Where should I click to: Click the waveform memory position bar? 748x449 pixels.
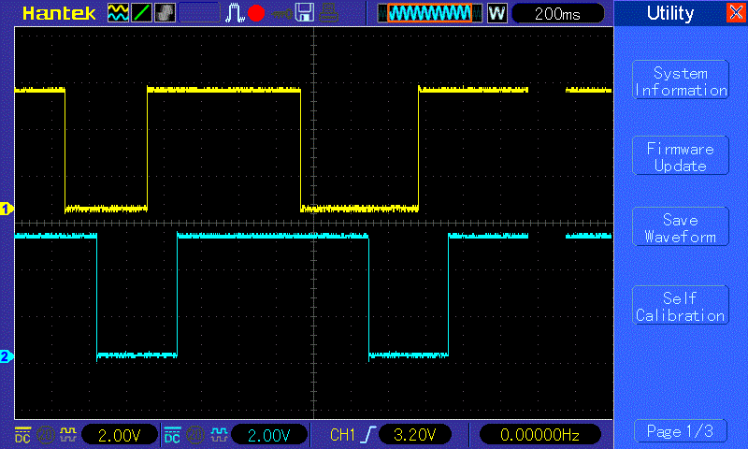click(x=429, y=13)
